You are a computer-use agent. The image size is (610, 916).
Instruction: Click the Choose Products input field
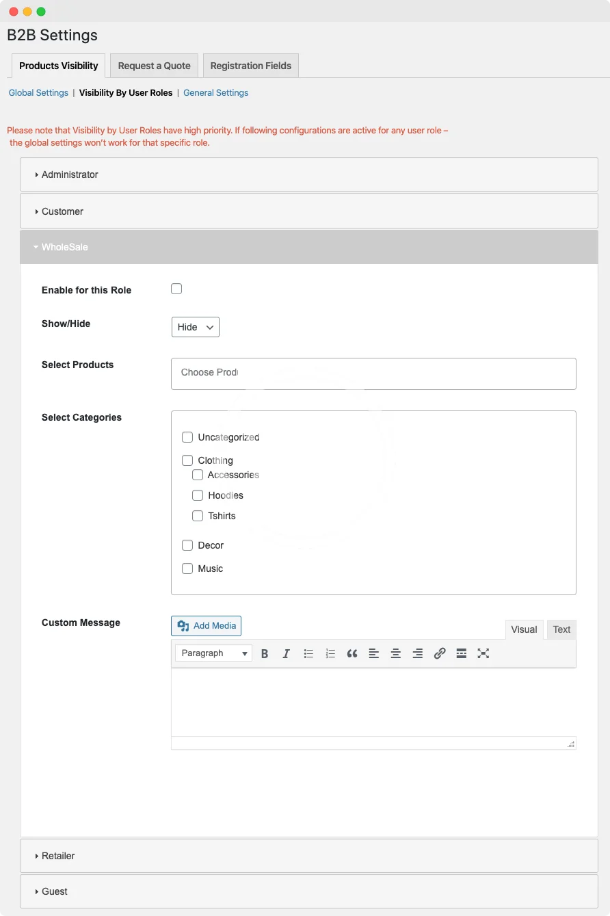tap(373, 374)
